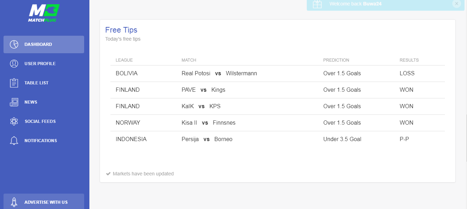Open the News section label
Image resolution: width=467 pixels, height=209 pixels.
click(31, 102)
